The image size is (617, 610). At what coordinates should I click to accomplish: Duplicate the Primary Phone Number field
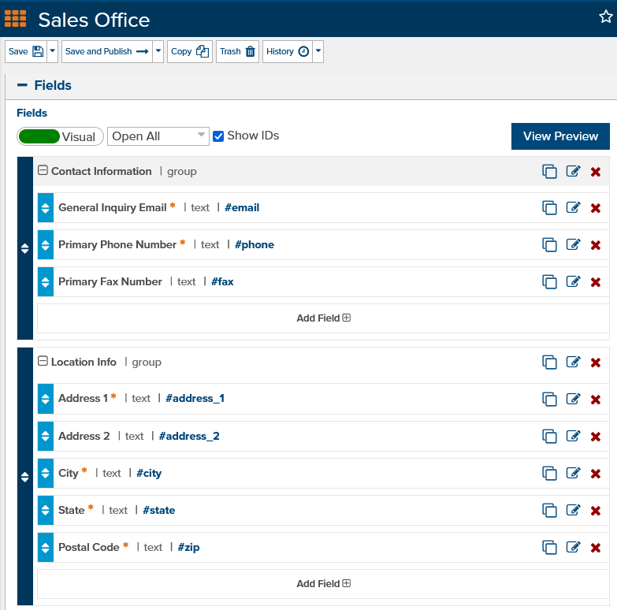[549, 245]
